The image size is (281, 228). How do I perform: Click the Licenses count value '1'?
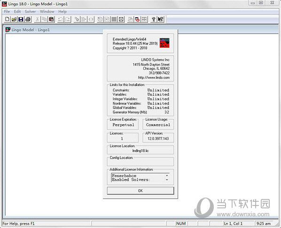(x=122, y=139)
